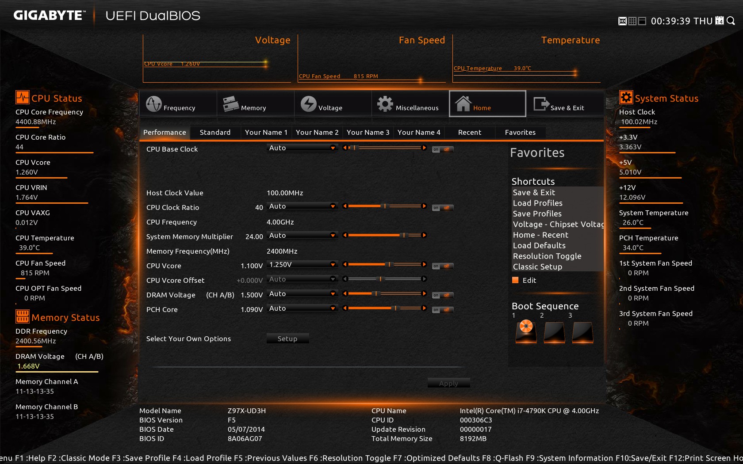Decrease CPU Vcore with left arrow
Screen dimensions: 743x464
coord(345,264)
